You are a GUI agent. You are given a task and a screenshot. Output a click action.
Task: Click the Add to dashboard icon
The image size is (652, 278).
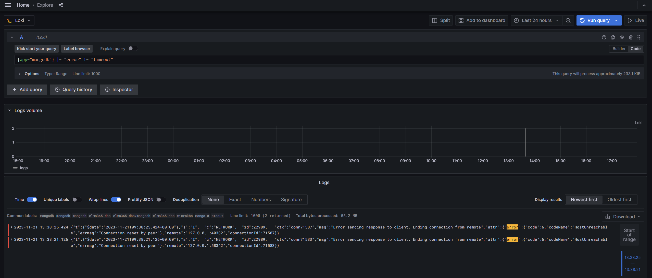pyautogui.click(x=461, y=20)
